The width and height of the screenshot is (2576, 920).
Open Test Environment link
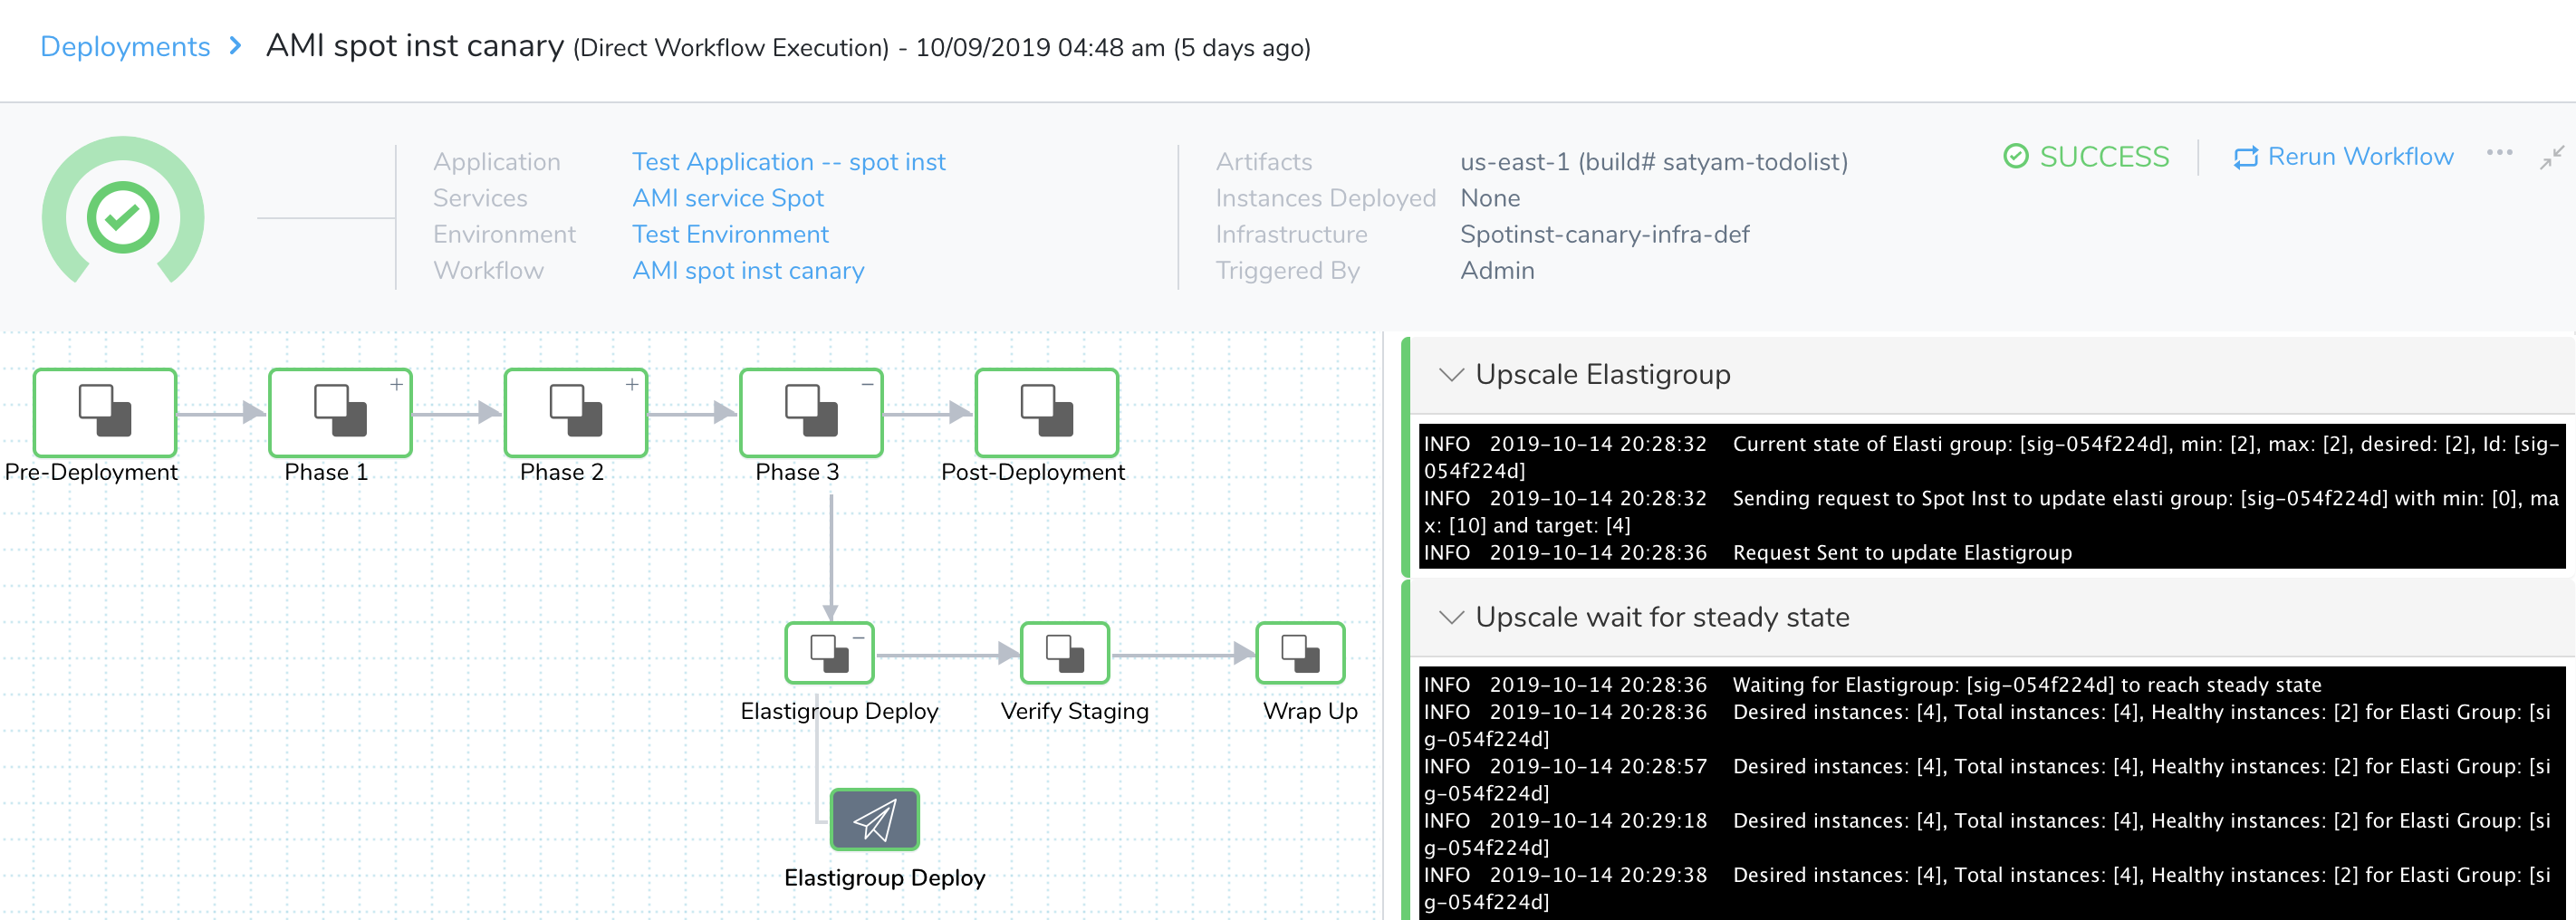[x=730, y=234]
